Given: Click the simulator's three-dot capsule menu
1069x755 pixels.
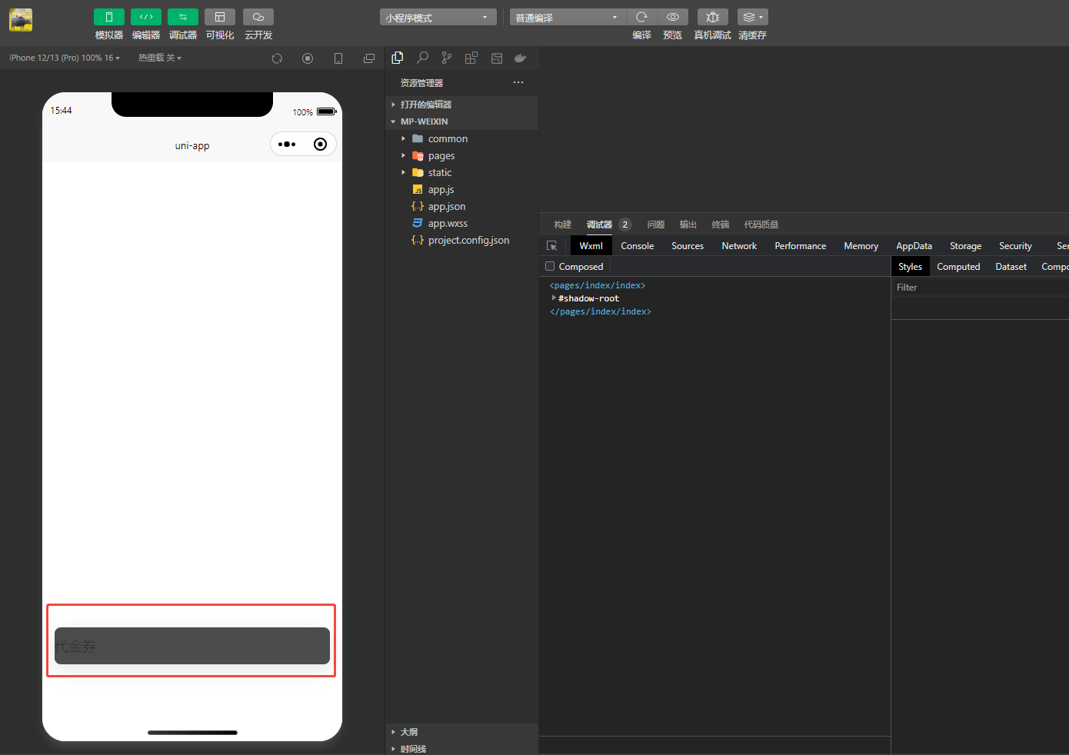Looking at the screenshot, I should click(287, 145).
